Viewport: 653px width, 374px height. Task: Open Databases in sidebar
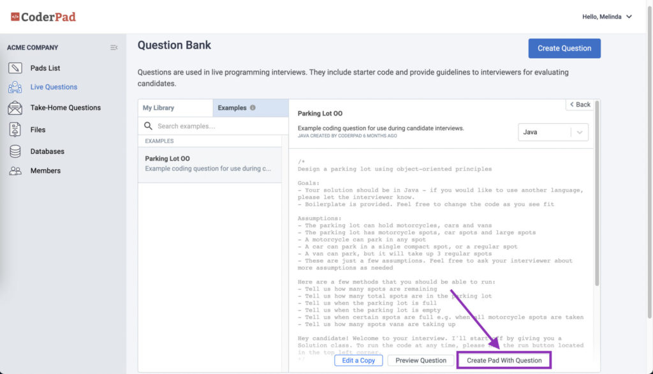tap(47, 151)
